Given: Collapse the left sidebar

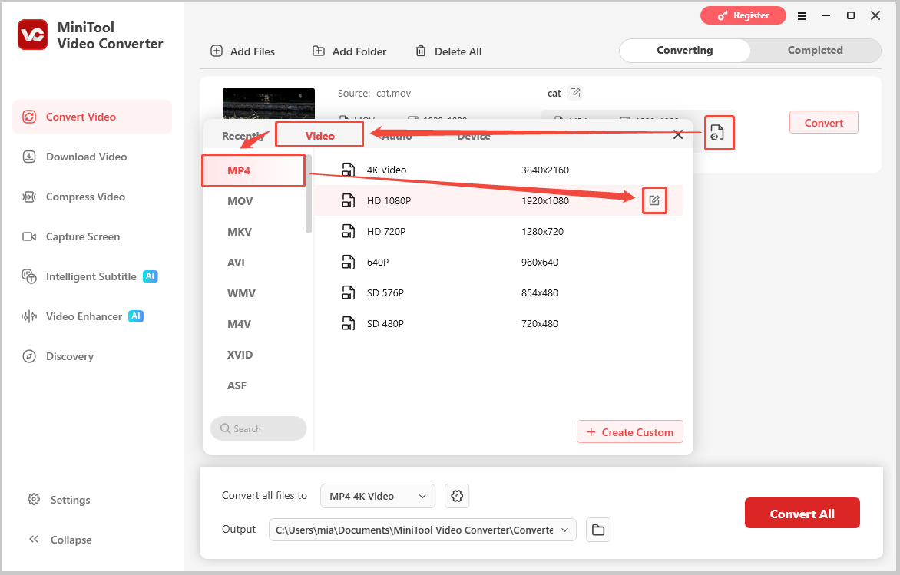Looking at the screenshot, I should 60,540.
